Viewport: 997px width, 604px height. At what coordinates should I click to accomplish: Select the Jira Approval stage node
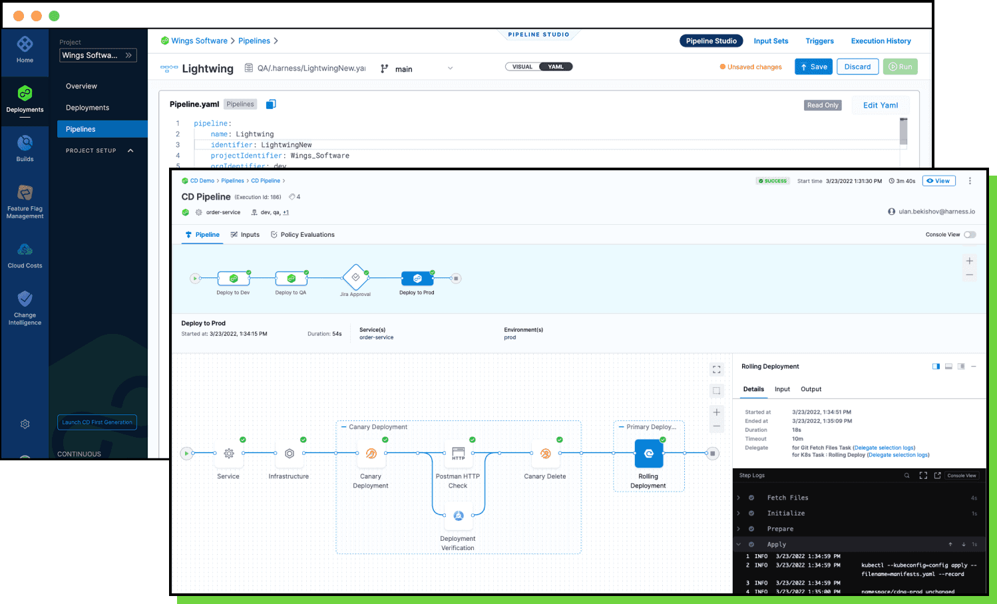355,277
